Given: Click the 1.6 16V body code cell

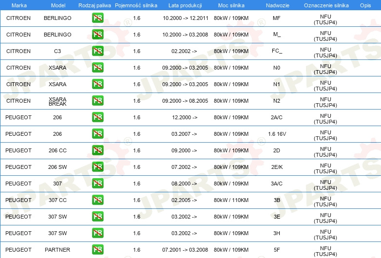Looking at the screenshot, I should coord(277,134).
